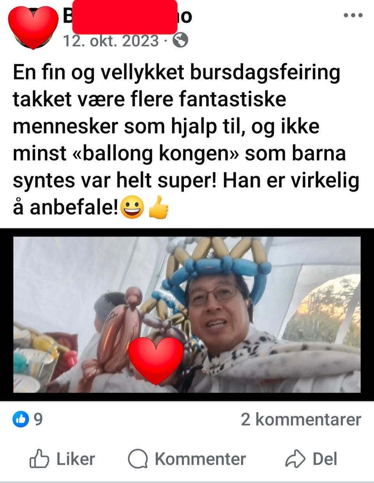Open the balloon crown photo
The height and width of the screenshot is (483, 374).
[x=187, y=315]
